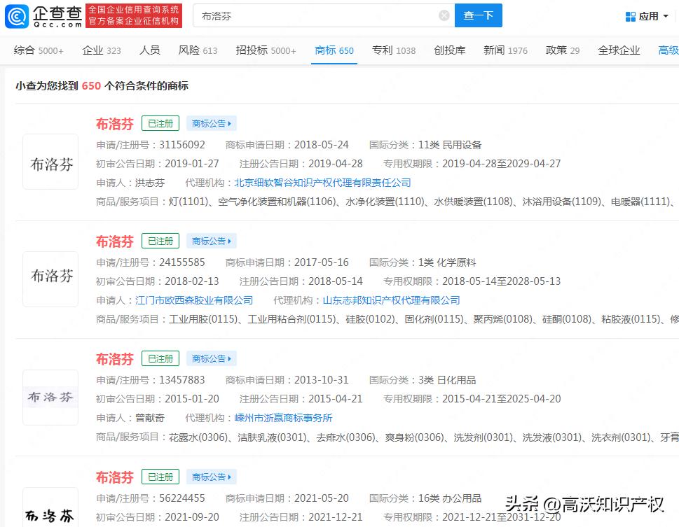
Task: Expand 商标公告 for first trademark result
Action: pyautogui.click(x=211, y=124)
